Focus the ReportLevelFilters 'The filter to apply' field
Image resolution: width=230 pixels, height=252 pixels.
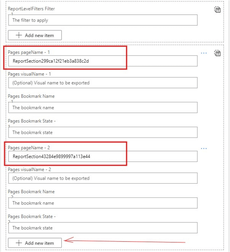(103, 20)
